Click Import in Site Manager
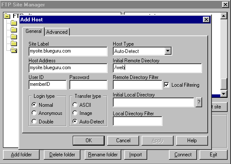This screenshot has height=164, width=231. pyautogui.click(x=136, y=155)
